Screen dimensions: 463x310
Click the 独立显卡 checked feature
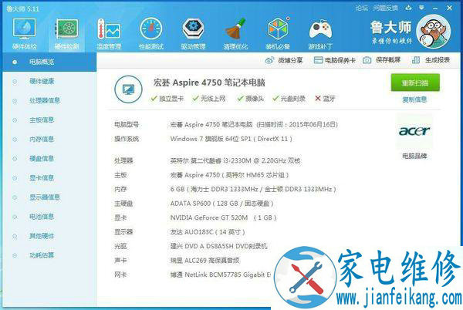click(167, 99)
